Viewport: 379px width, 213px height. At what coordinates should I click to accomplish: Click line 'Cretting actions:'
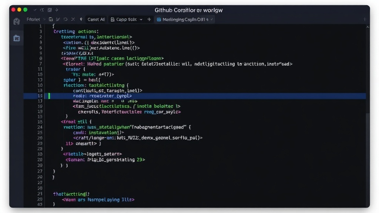(x=76, y=31)
